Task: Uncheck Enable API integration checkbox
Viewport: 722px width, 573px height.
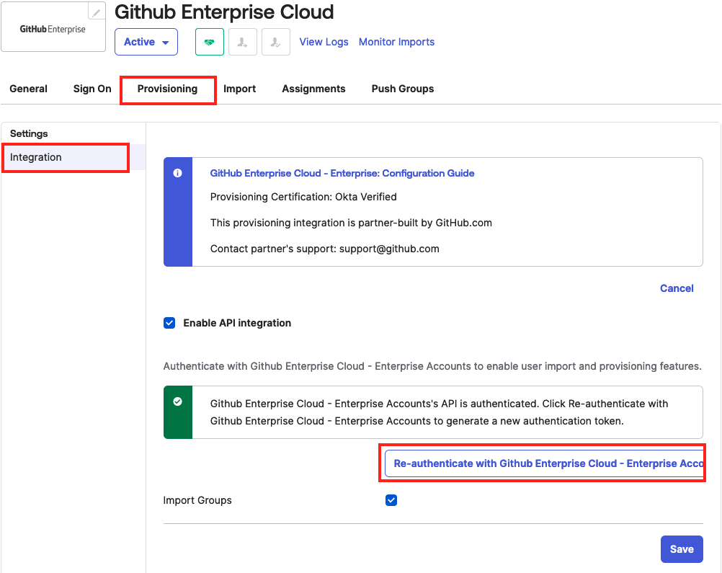Action: [x=170, y=323]
